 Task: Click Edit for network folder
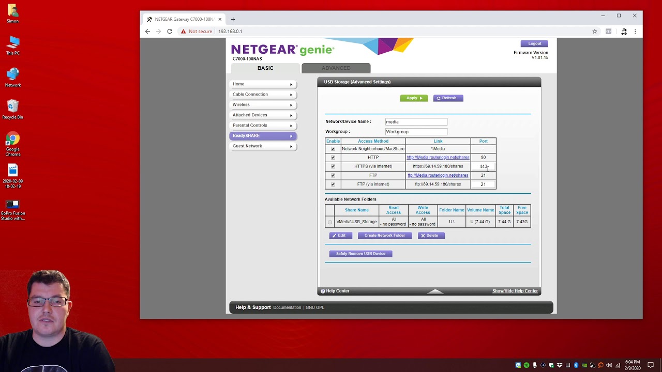coord(340,236)
